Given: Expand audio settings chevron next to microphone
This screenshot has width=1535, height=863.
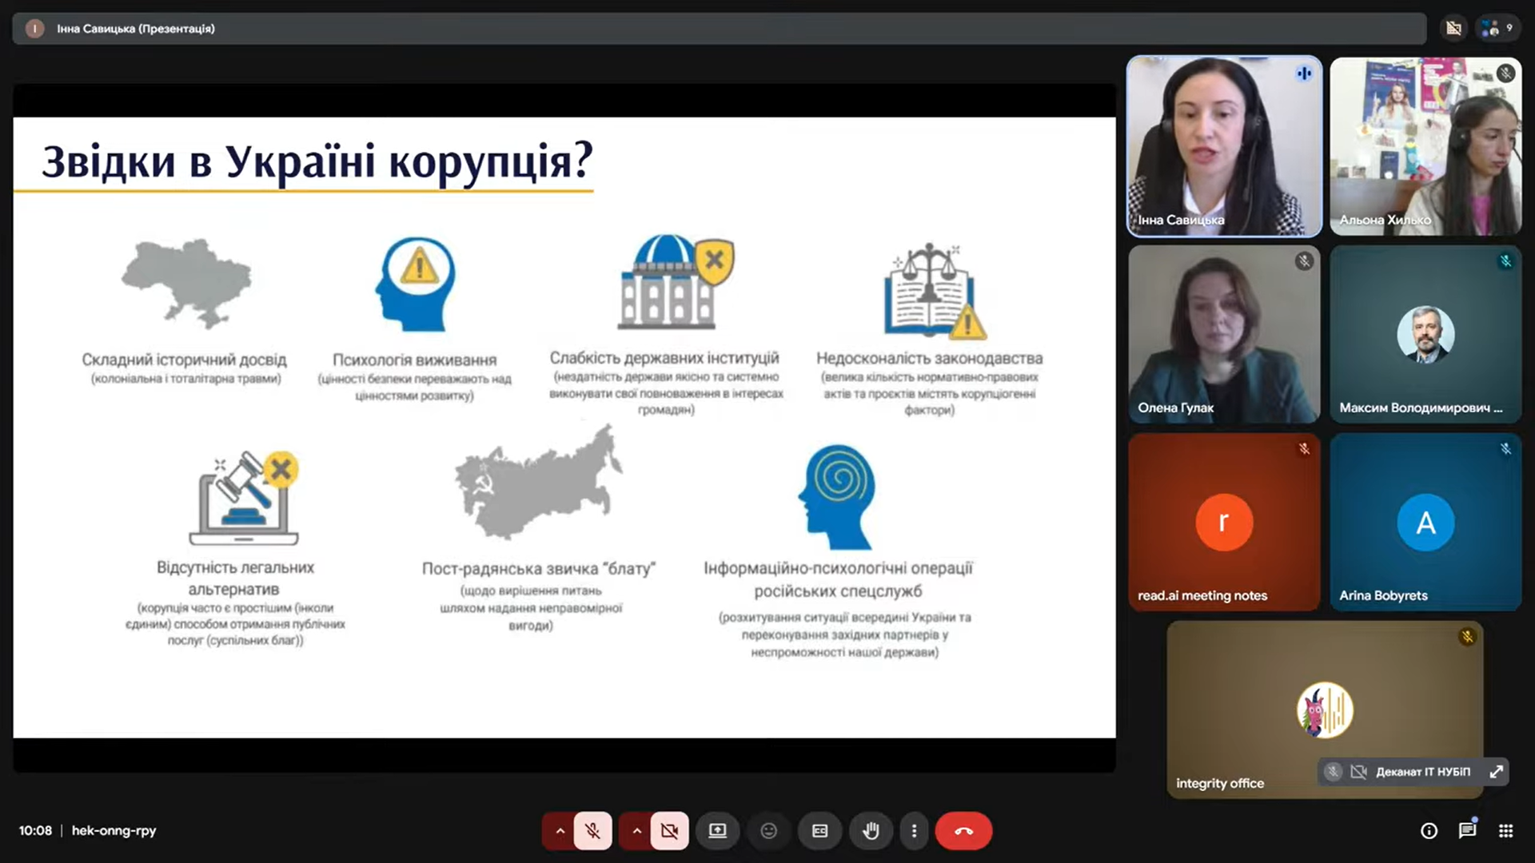Looking at the screenshot, I should click(560, 831).
